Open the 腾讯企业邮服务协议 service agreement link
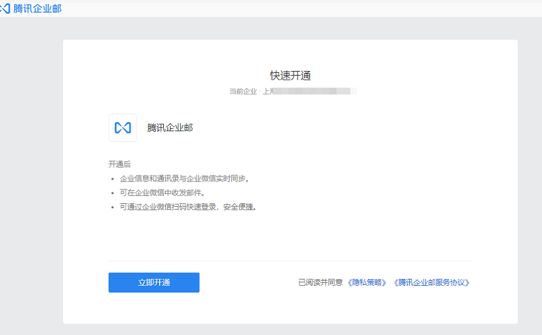542x335 pixels. [x=432, y=282]
